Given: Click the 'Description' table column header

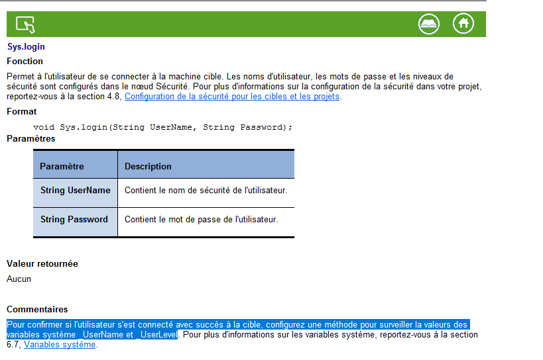Looking at the screenshot, I should coord(148,166).
